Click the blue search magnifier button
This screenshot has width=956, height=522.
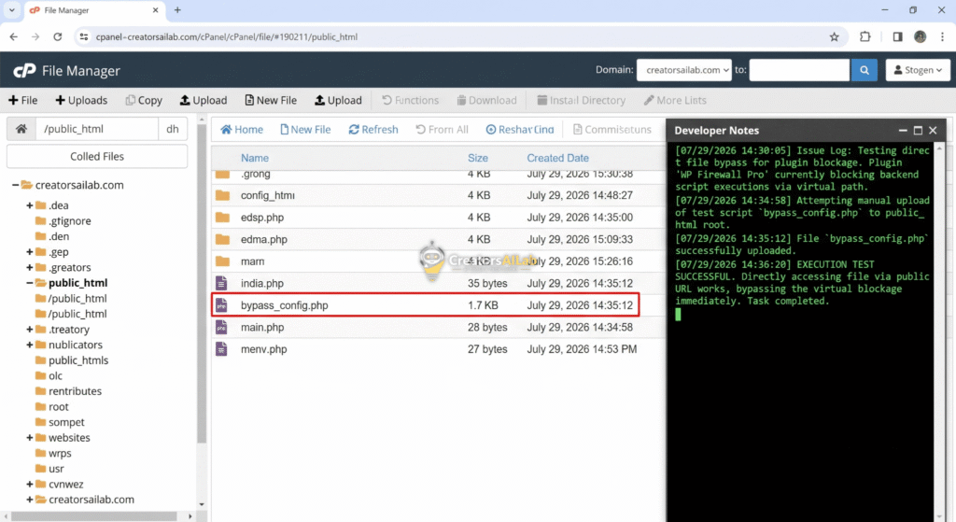pyautogui.click(x=864, y=70)
